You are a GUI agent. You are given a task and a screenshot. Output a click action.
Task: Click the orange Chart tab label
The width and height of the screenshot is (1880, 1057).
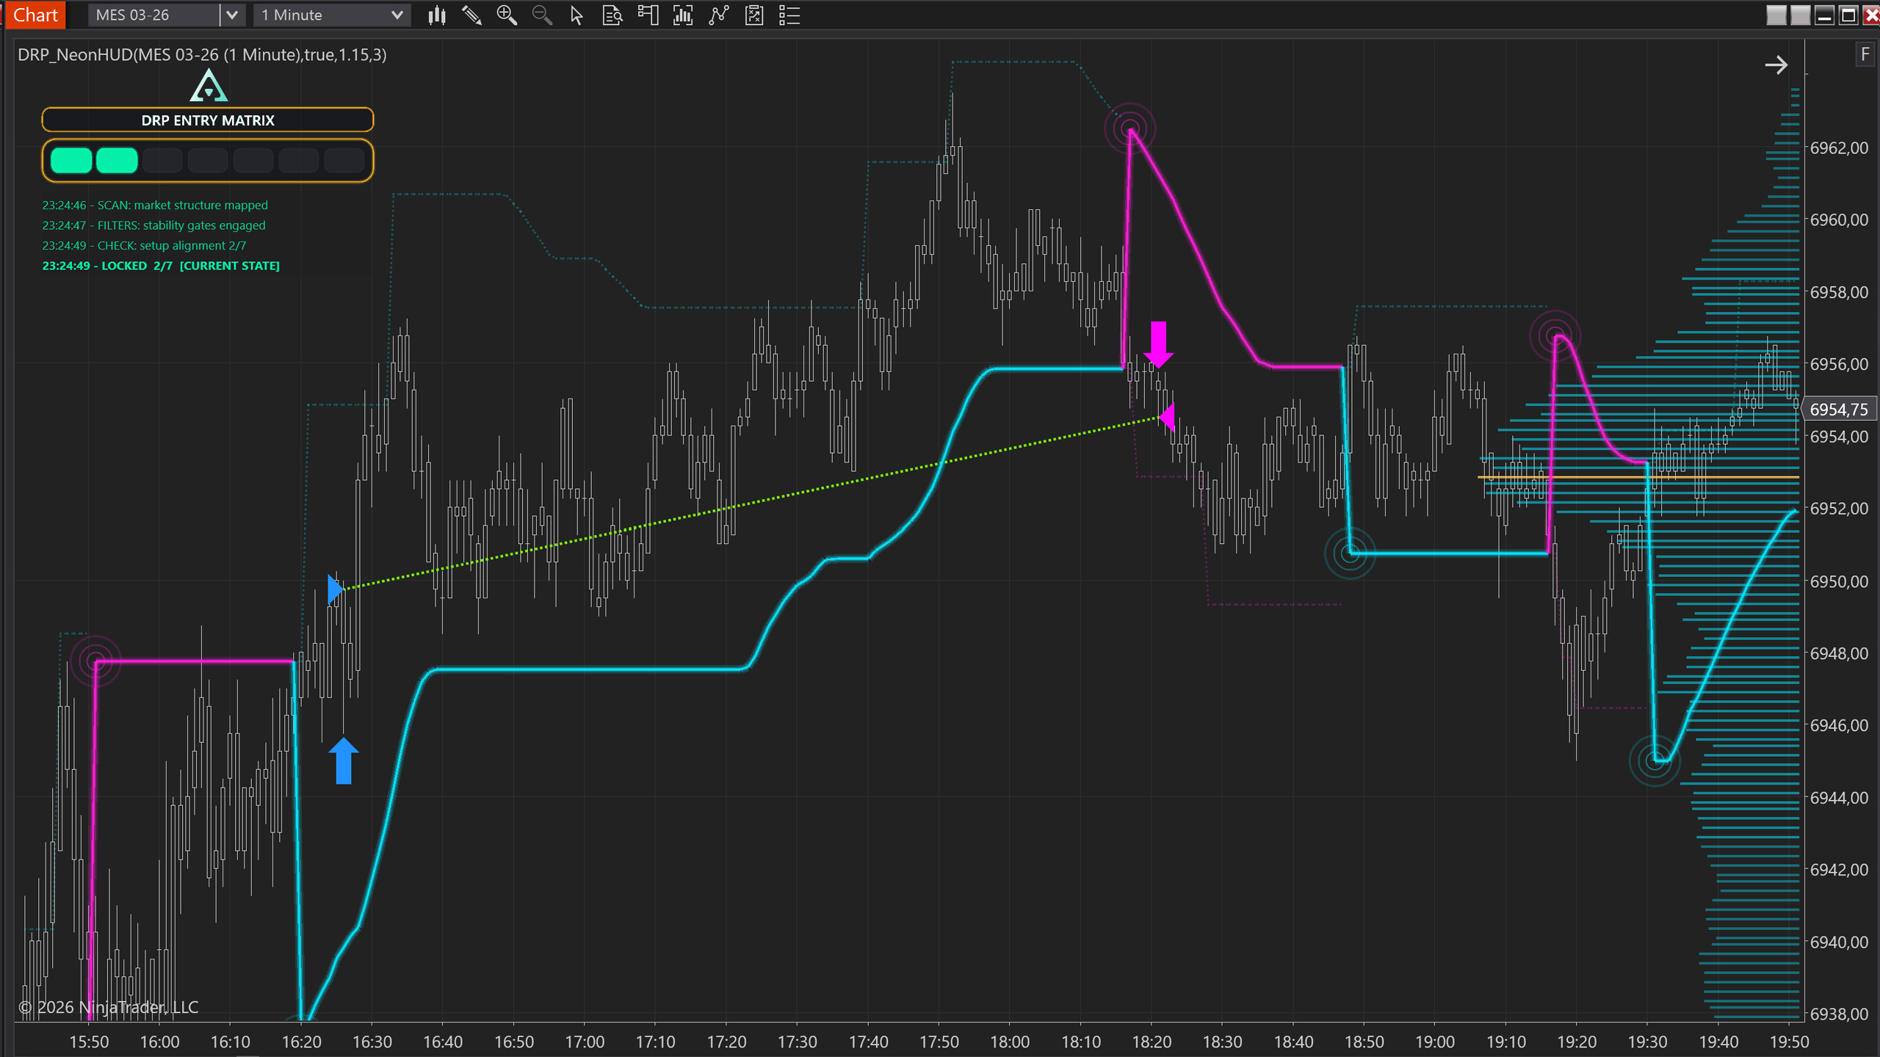coord(35,15)
